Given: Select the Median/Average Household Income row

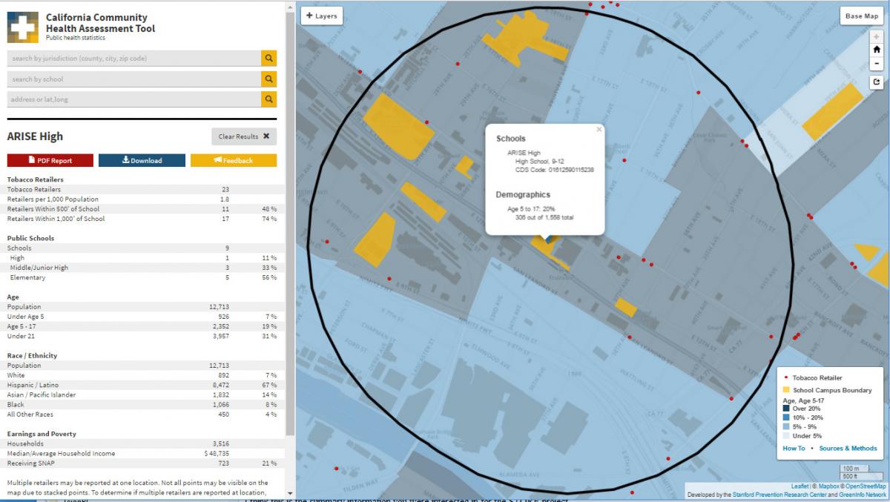Looking at the screenshot, I should pos(142,453).
